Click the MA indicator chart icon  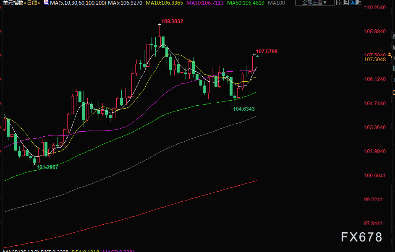click(46, 3)
